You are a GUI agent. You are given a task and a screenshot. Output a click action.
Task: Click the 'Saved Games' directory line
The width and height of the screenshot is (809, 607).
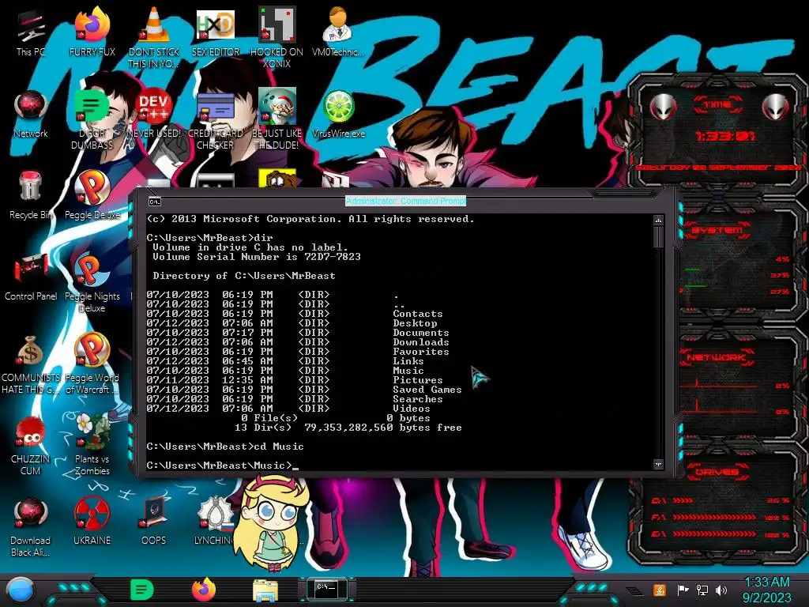click(x=304, y=390)
